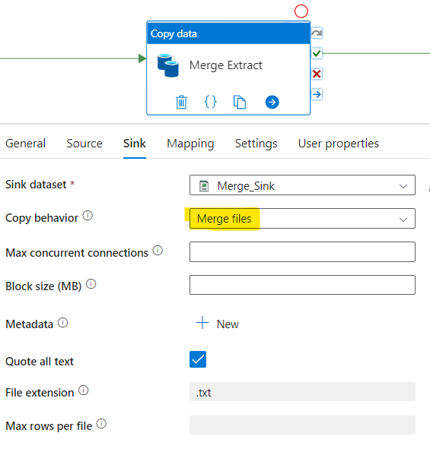Uncheck the Quote all text checkbox
Screen dimensions: 430x452
198,359
